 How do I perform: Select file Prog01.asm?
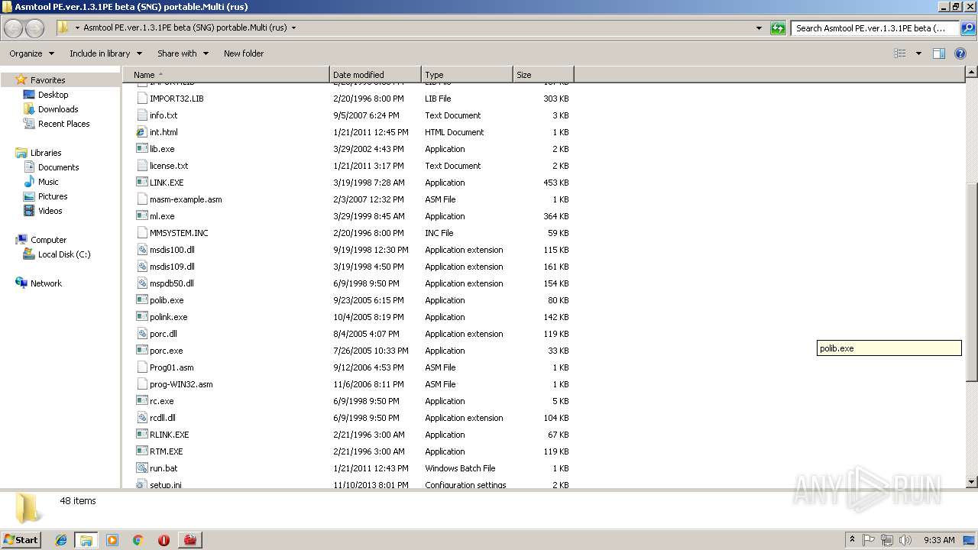(x=172, y=367)
